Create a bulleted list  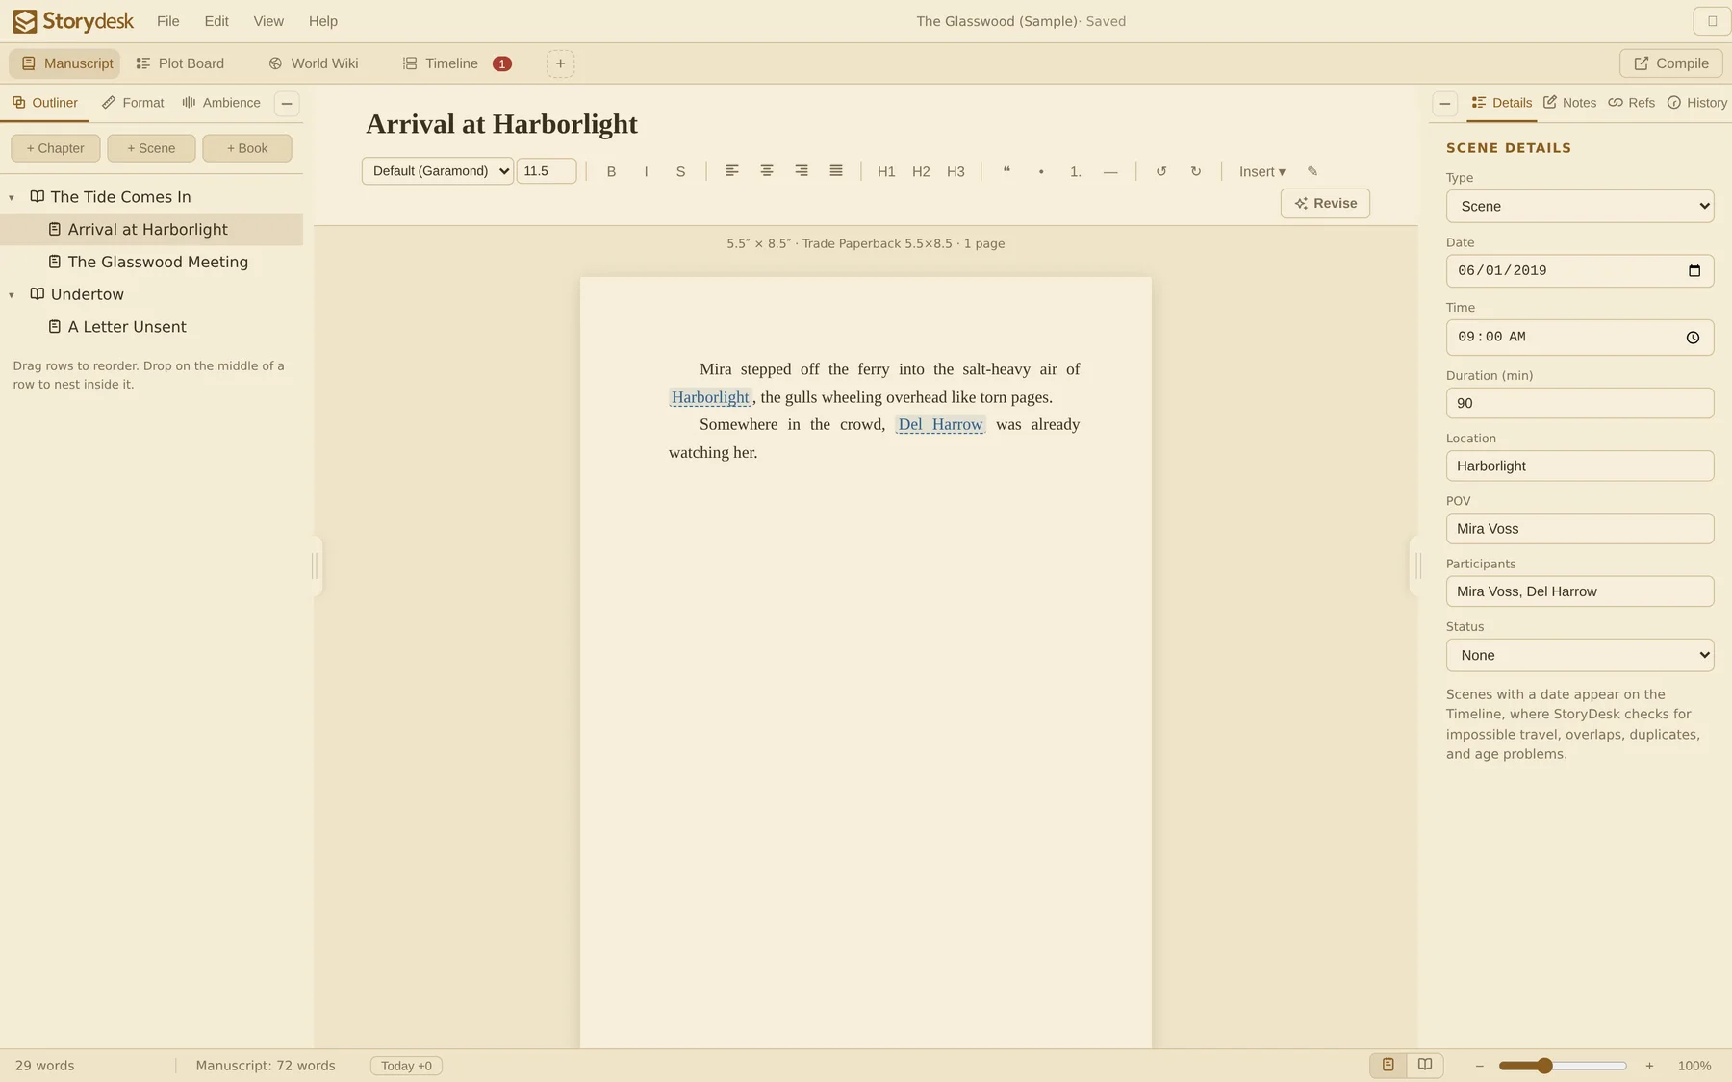tap(1041, 171)
